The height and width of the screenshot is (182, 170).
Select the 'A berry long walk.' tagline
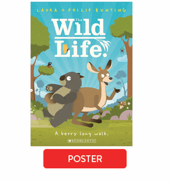click(82, 134)
